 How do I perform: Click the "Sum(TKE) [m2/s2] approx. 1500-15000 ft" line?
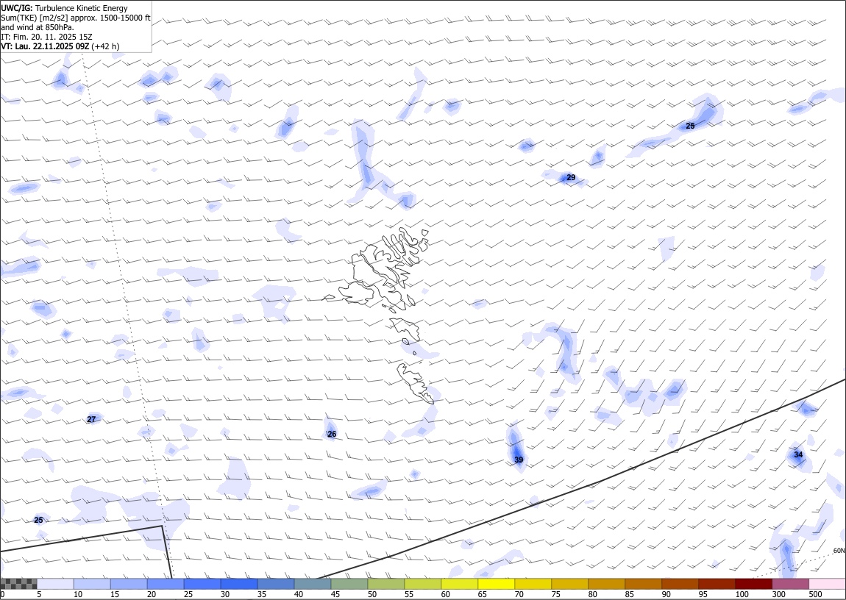(76, 18)
